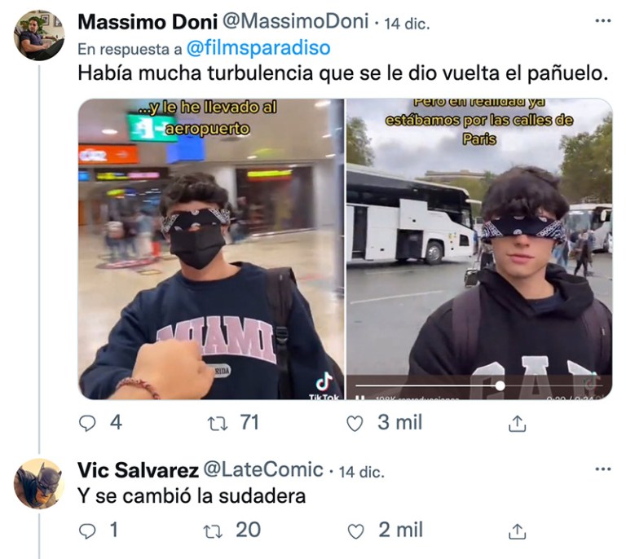Open reply icon on Massimo Doni's tweet
The height and width of the screenshot is (559, 626).
click(x=87, y=424)
